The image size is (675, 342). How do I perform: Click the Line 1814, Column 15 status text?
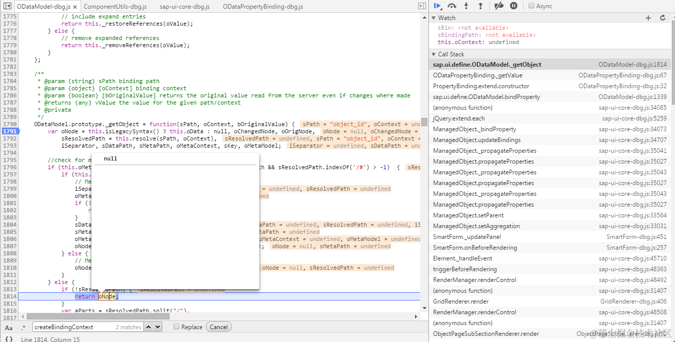[x=50, y=339]
